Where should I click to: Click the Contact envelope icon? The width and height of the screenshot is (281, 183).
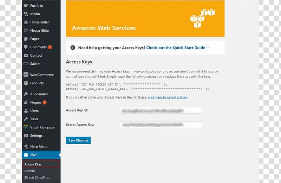pos(26,55)
